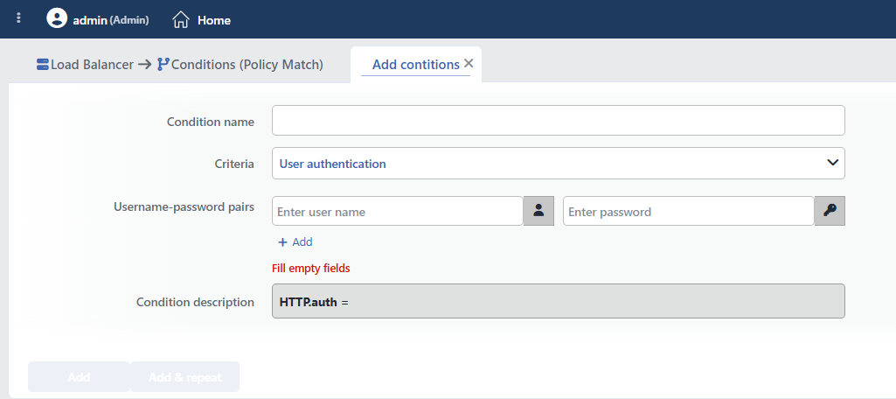Click the Condition description HTTP.auth box
The image size is (896, 399).
(559, 301)
